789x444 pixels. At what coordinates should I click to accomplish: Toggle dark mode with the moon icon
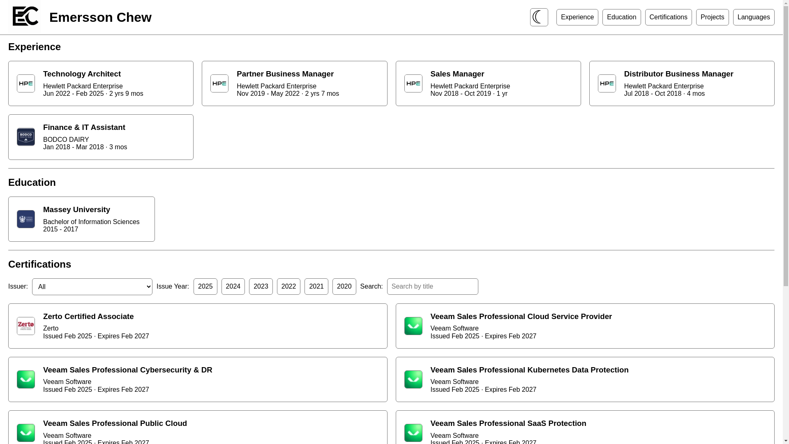coord(539,17)
